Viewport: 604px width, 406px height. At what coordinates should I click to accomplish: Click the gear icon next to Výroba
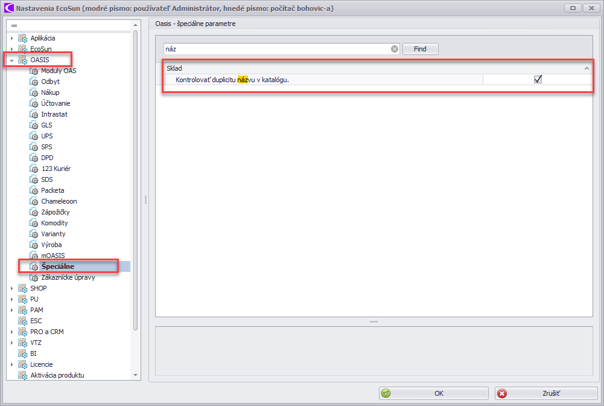(x=34, y=245)
